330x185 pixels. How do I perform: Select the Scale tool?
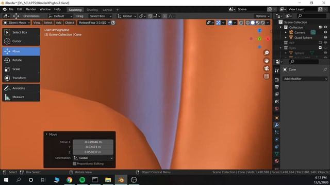tap(21, 69)
